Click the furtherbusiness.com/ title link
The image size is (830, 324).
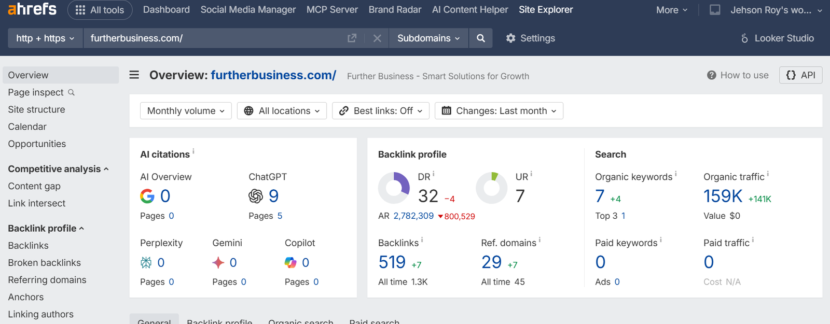pyautogui.click(x=273, y=75)
